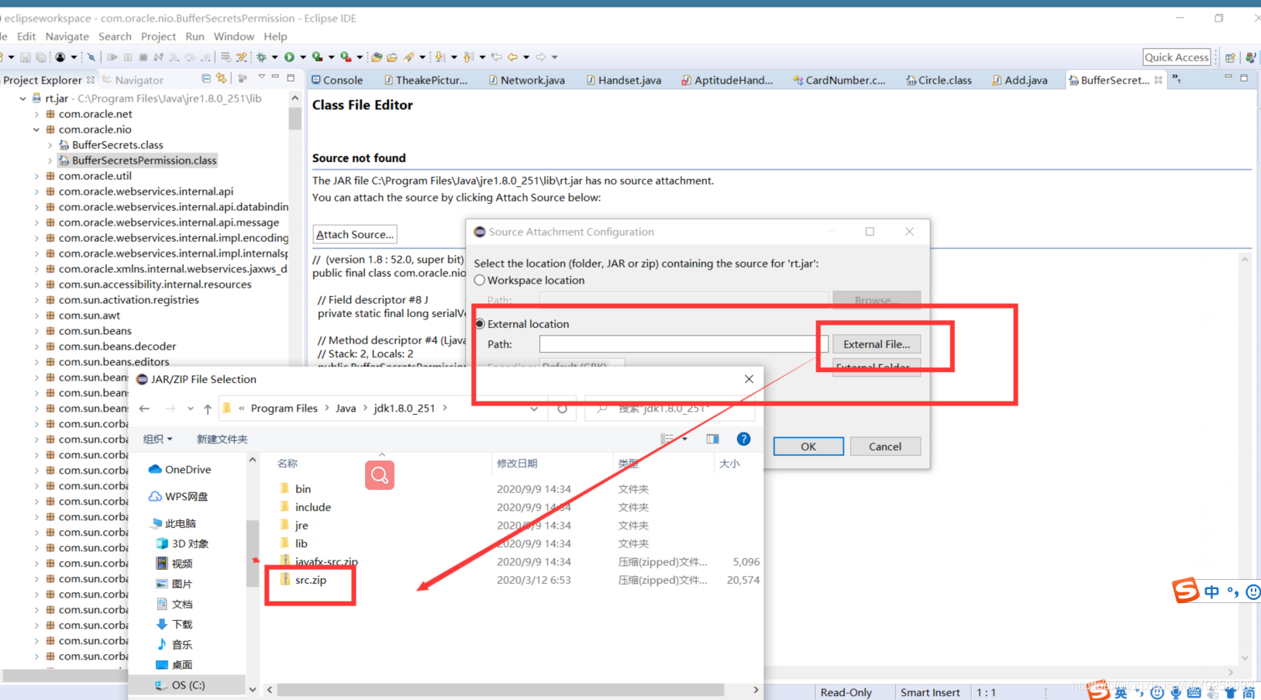
Task: Select the External location radio button
Action: coord(480,324)
